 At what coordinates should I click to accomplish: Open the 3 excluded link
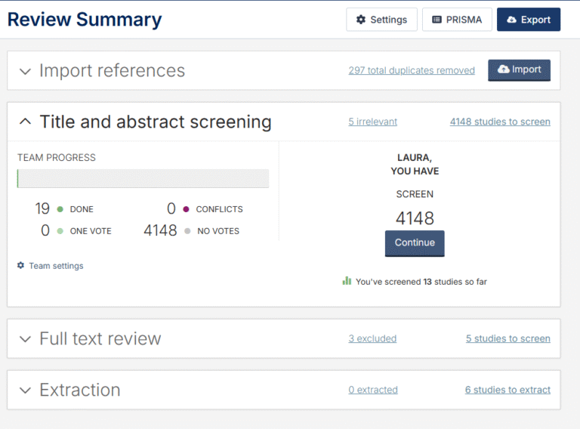pos(372,338)
